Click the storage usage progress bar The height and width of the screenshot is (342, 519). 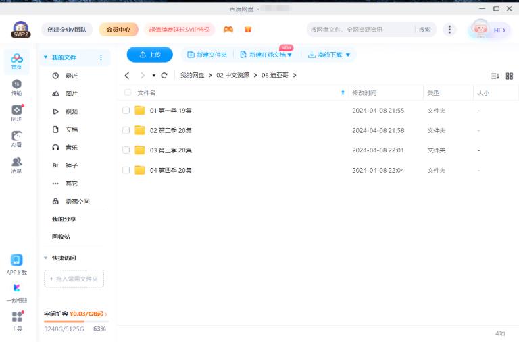click(x=76, y=322)
